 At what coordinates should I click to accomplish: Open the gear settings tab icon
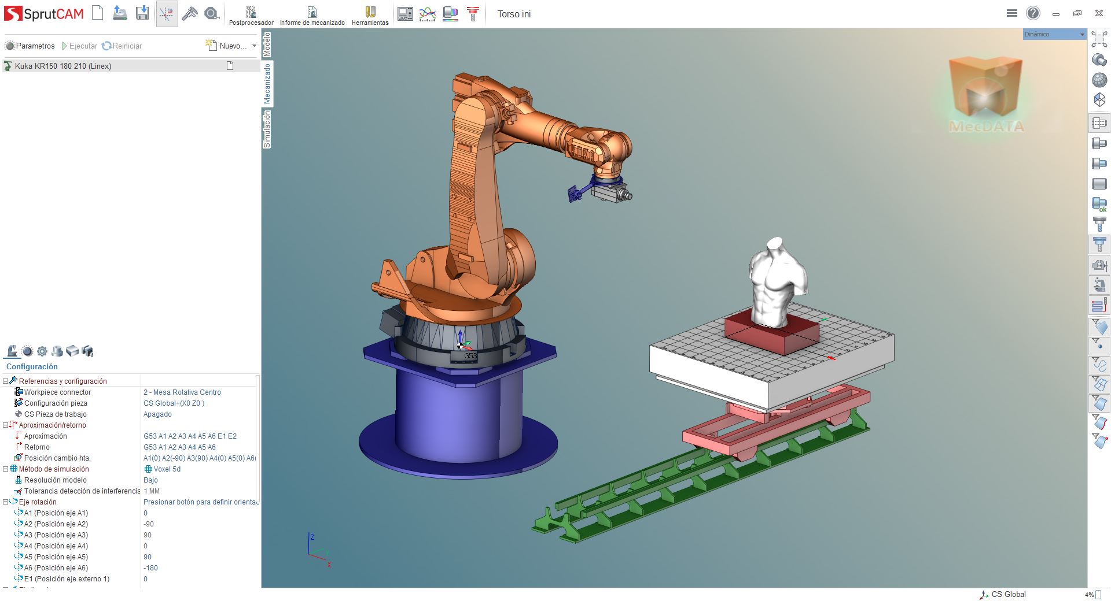pyautogui.click(x=42, y=351)
